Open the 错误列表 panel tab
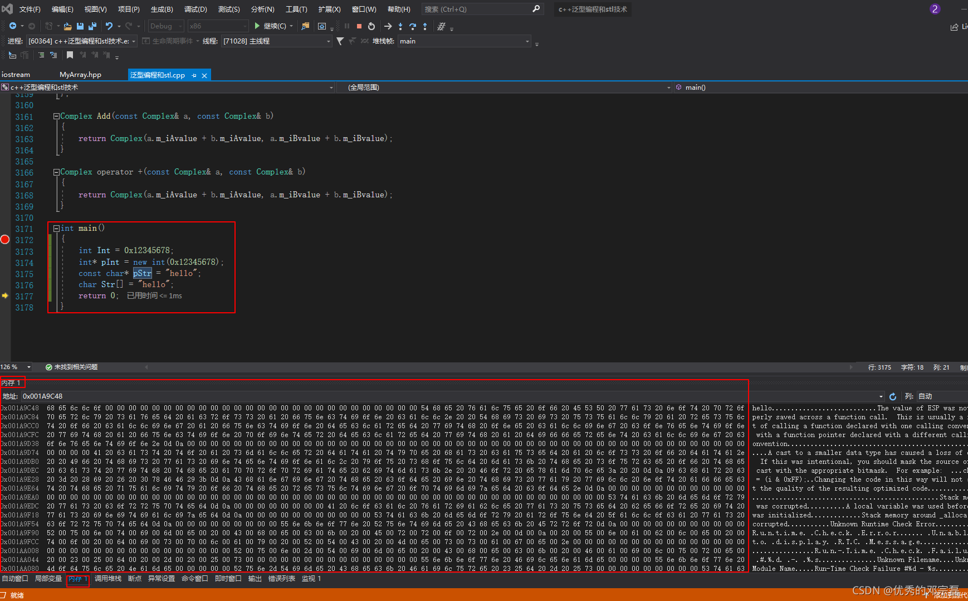Screen dimensions: 968x601 click(x=282, y=579)
